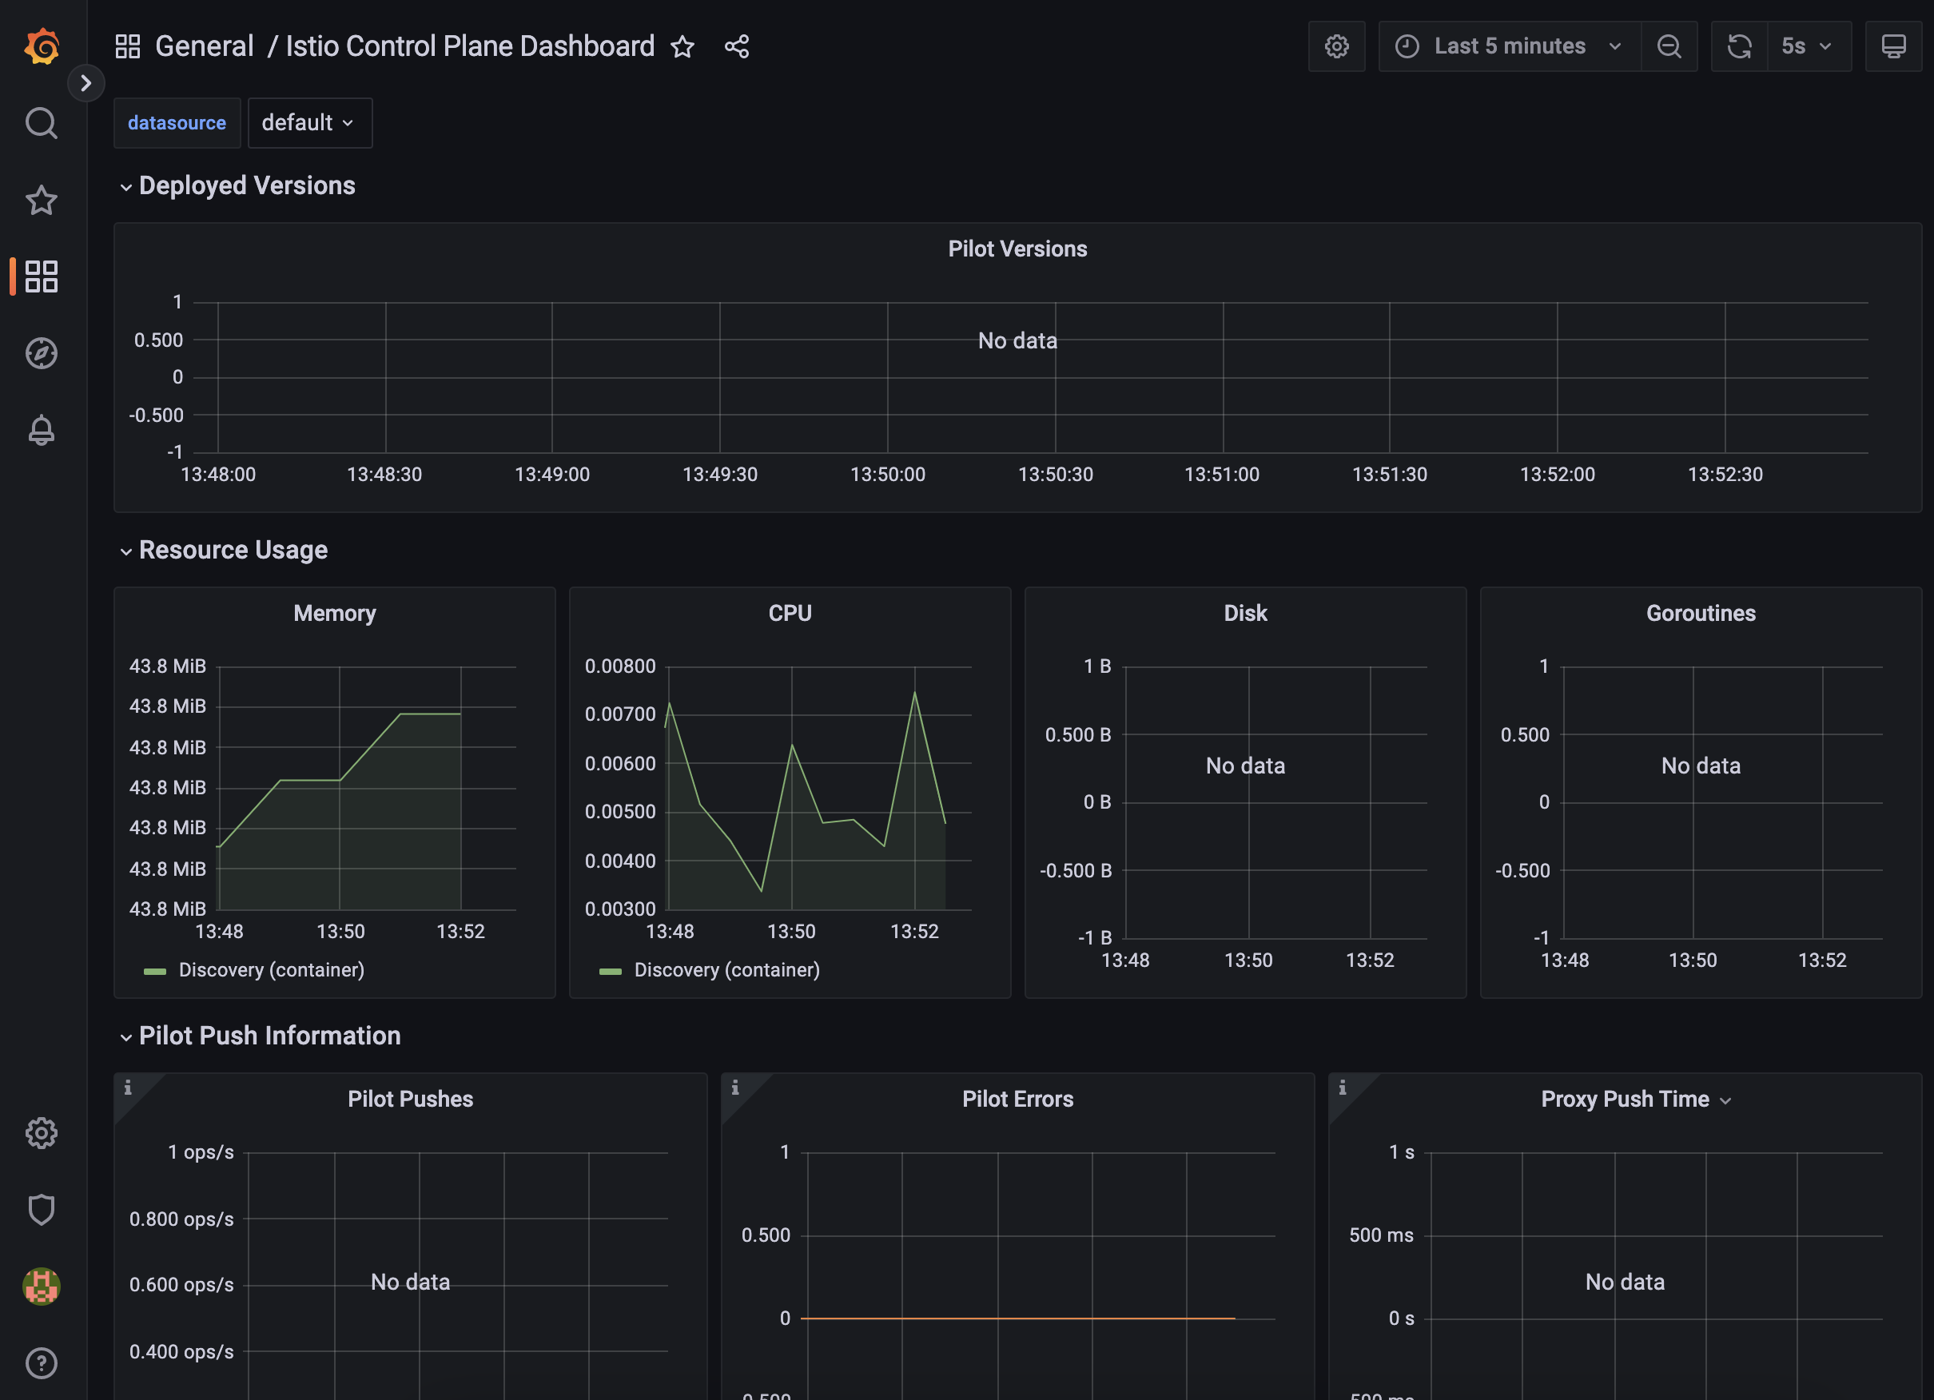Viewport: 1934px width, 1400px height.
Task: Collapse the Deployed Versions row
Action: point(245,185)
